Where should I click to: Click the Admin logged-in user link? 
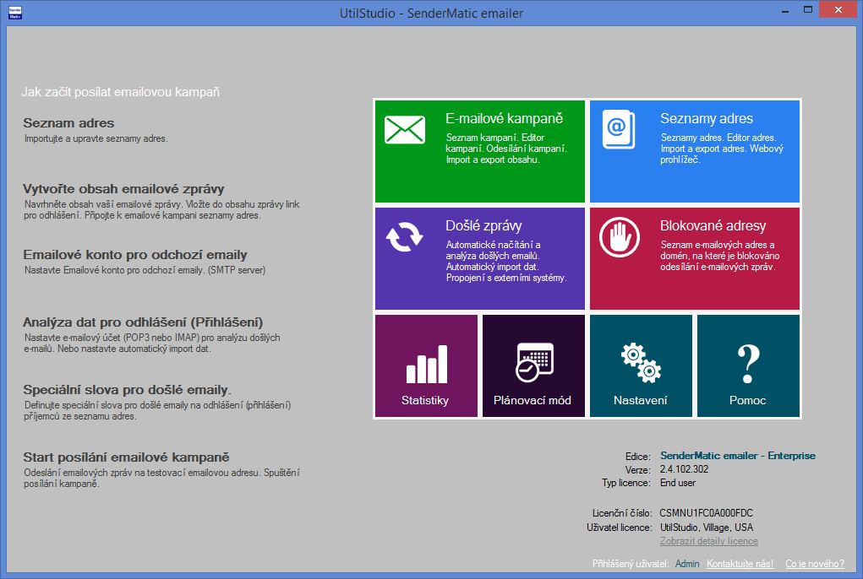(x=687, y=564)
